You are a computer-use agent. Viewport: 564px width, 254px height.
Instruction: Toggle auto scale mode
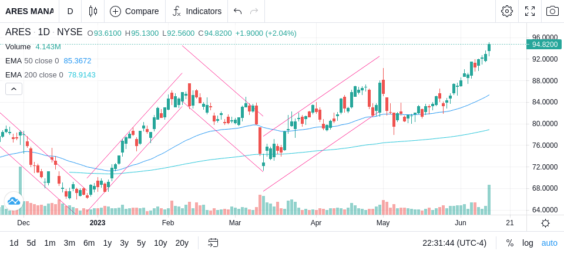click(549, 243)
